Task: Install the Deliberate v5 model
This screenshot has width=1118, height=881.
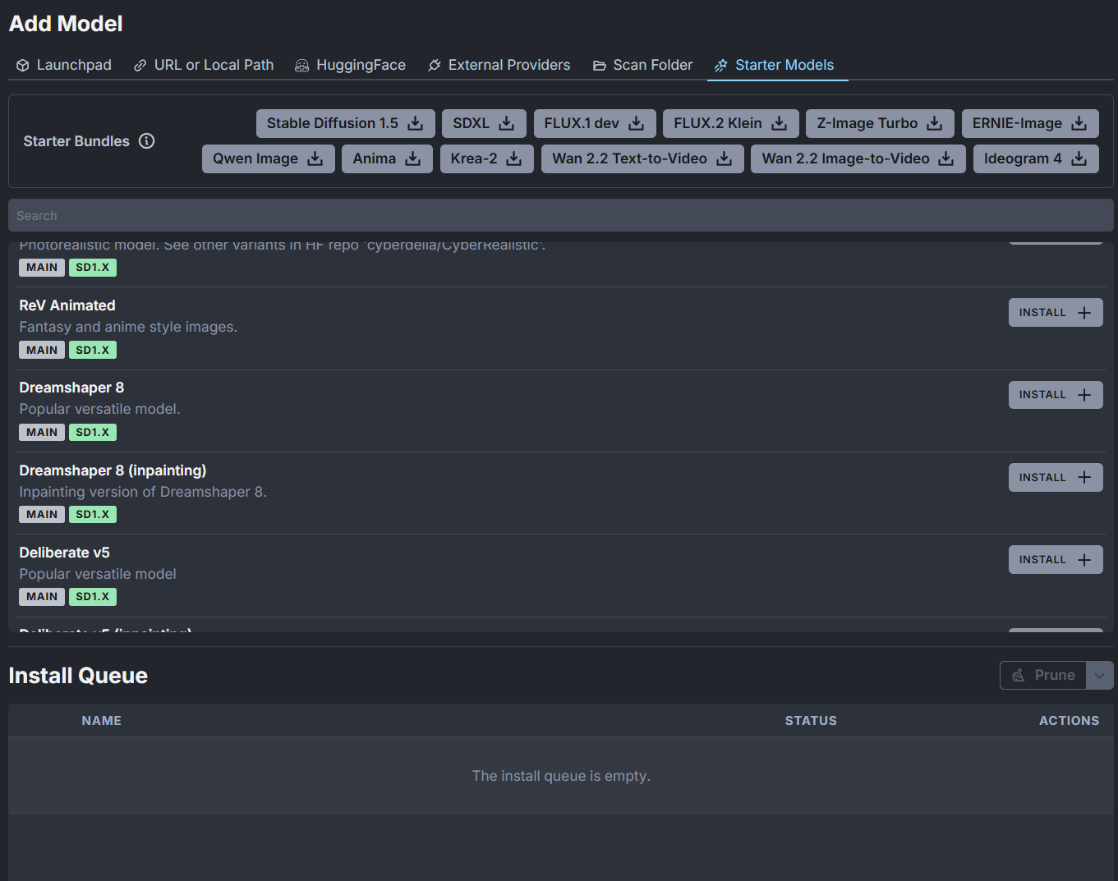Action: 1056,560
